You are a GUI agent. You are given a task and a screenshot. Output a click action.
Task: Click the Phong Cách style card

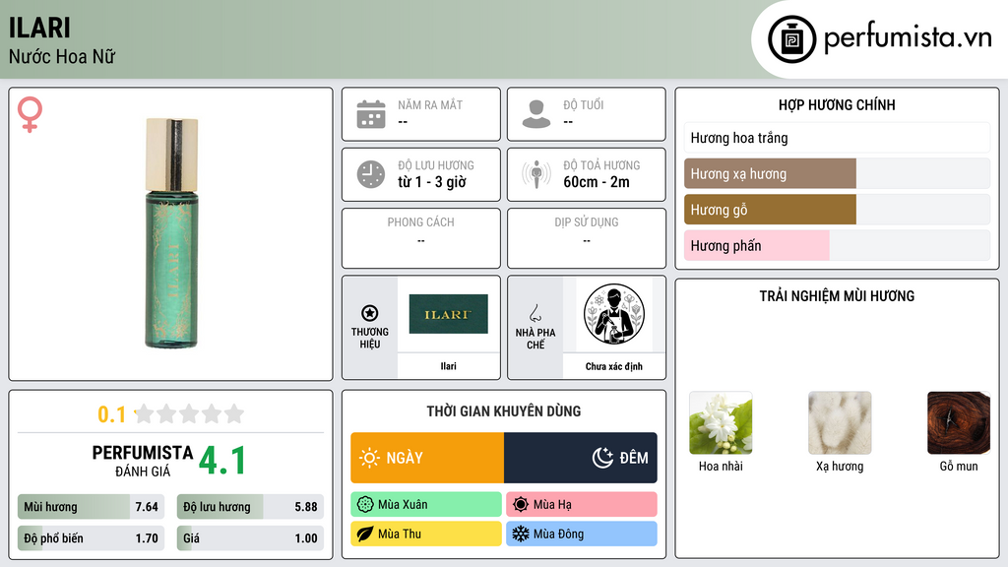click(x=421, y=238)
